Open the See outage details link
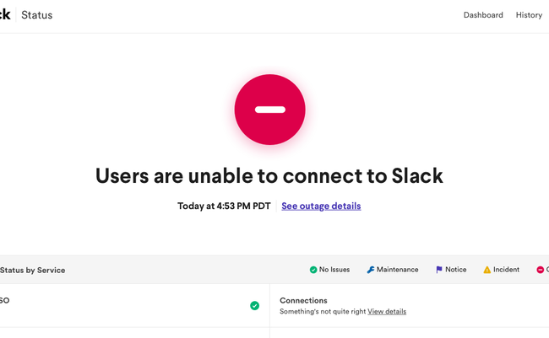549x338 pixels. [x=321, y=206]
